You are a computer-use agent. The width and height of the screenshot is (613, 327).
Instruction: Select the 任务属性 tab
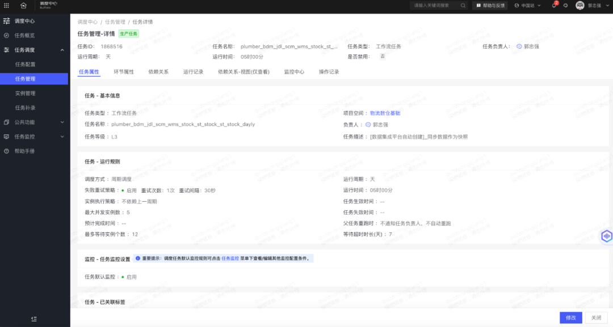click(x=89, y=72)
